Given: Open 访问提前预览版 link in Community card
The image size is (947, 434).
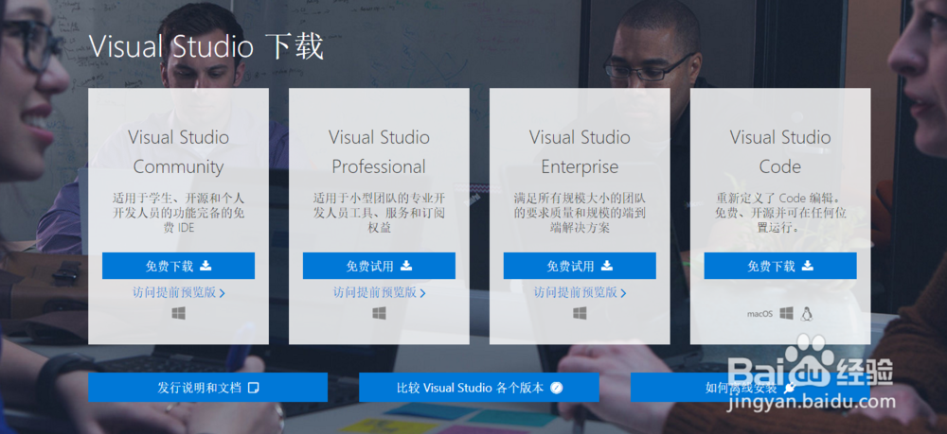Looking at the screenshot, I should (179, 293).
